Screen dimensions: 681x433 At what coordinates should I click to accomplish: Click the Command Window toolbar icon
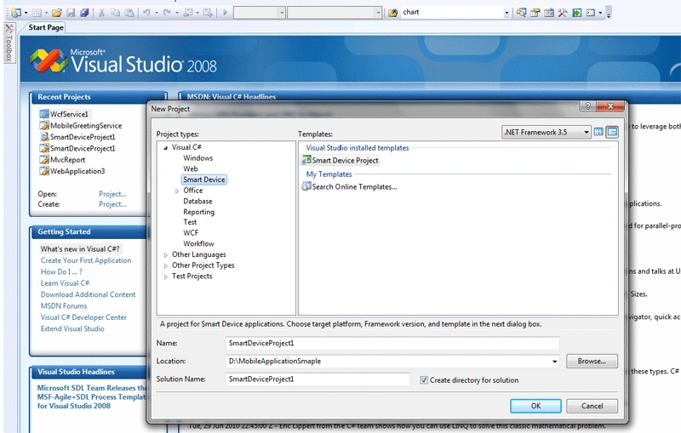click(590, 13)
